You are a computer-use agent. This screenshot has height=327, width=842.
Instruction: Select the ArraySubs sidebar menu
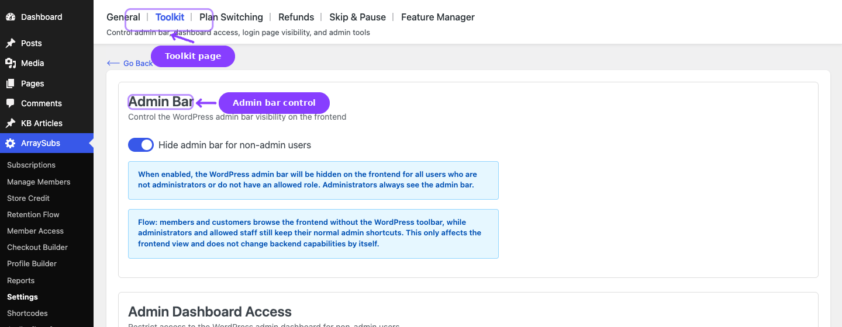coord(47,143)
